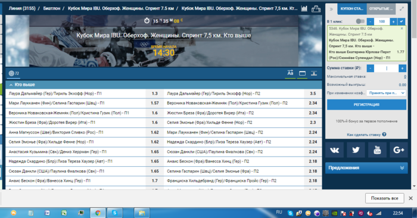Open the Twitter social page
The image size is (417, 218).
pos(356,150)
